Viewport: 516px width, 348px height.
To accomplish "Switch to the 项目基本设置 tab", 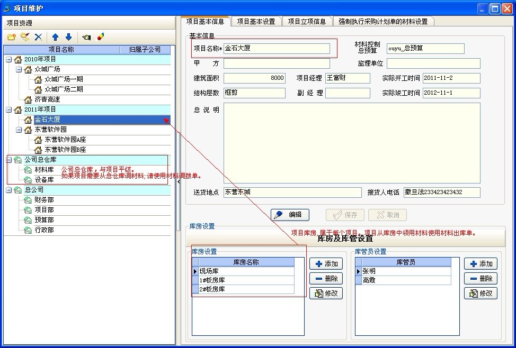I will point(256,22).
